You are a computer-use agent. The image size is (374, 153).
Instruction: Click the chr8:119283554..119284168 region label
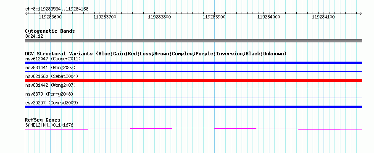[x=57, y=9]
